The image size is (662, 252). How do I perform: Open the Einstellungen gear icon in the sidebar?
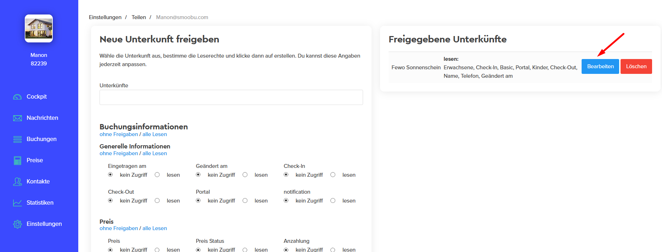coord(17,224)
